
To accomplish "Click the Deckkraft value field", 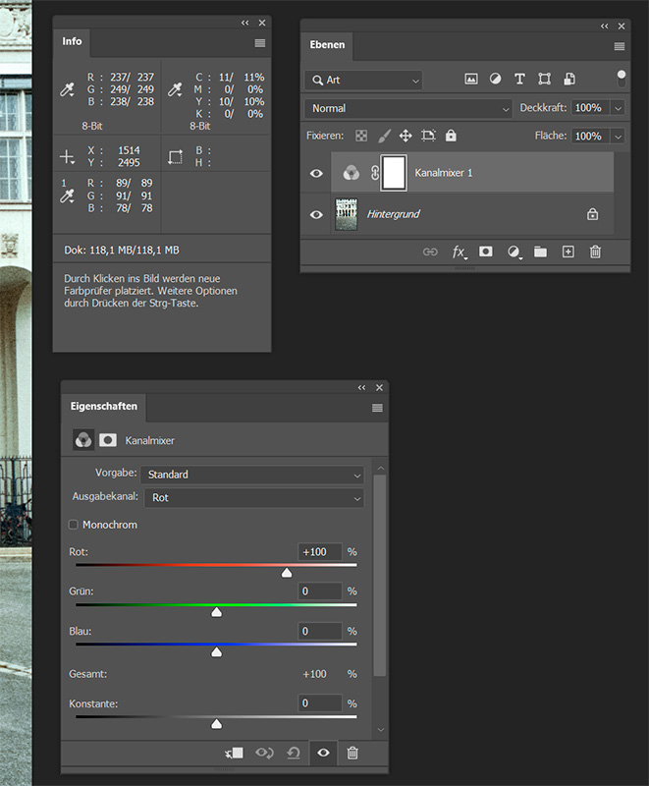I will [590, 108].
